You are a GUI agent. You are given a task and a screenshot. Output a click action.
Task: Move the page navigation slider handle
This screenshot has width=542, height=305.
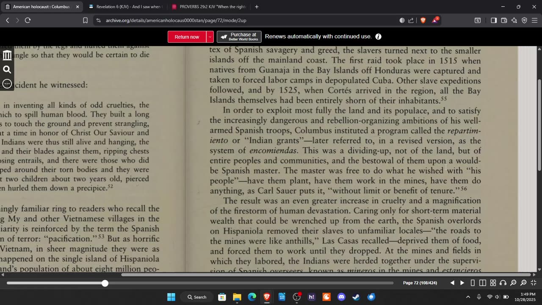click(x=105, y=283)
